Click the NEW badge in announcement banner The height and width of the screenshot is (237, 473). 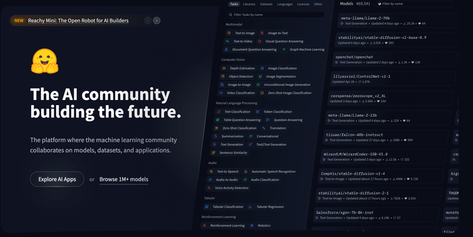point(19,21)
